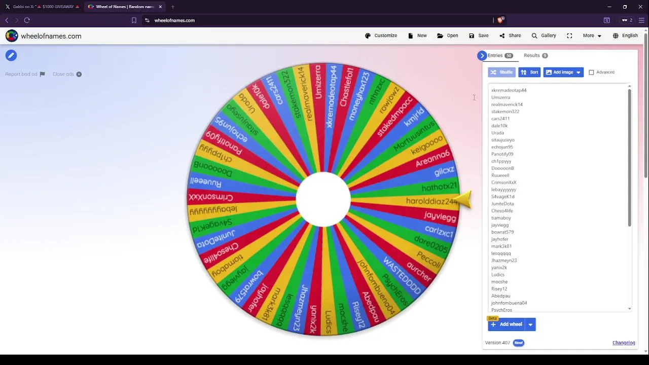Change language via English globe
Viewport: 649px width, 365px height.
pyautogui.click(x=625, y=35)
